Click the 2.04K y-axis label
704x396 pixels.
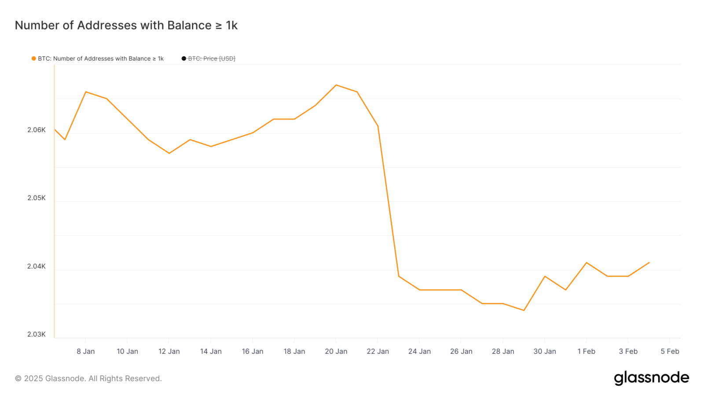[x=37, y=266]
